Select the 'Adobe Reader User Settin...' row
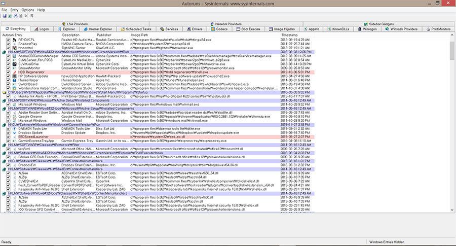The width and height of the screenshot is (456, 246). coord(158,113)
